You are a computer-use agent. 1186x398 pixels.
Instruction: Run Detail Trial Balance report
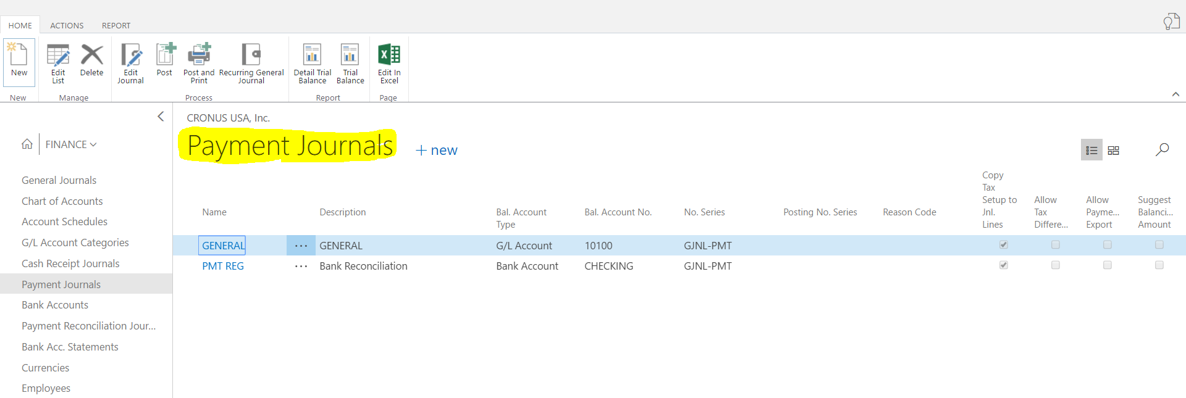313,64
